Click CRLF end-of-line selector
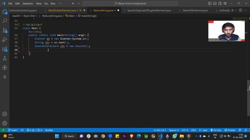The height and width of the screenshot is (140, 250). (193, 130)
